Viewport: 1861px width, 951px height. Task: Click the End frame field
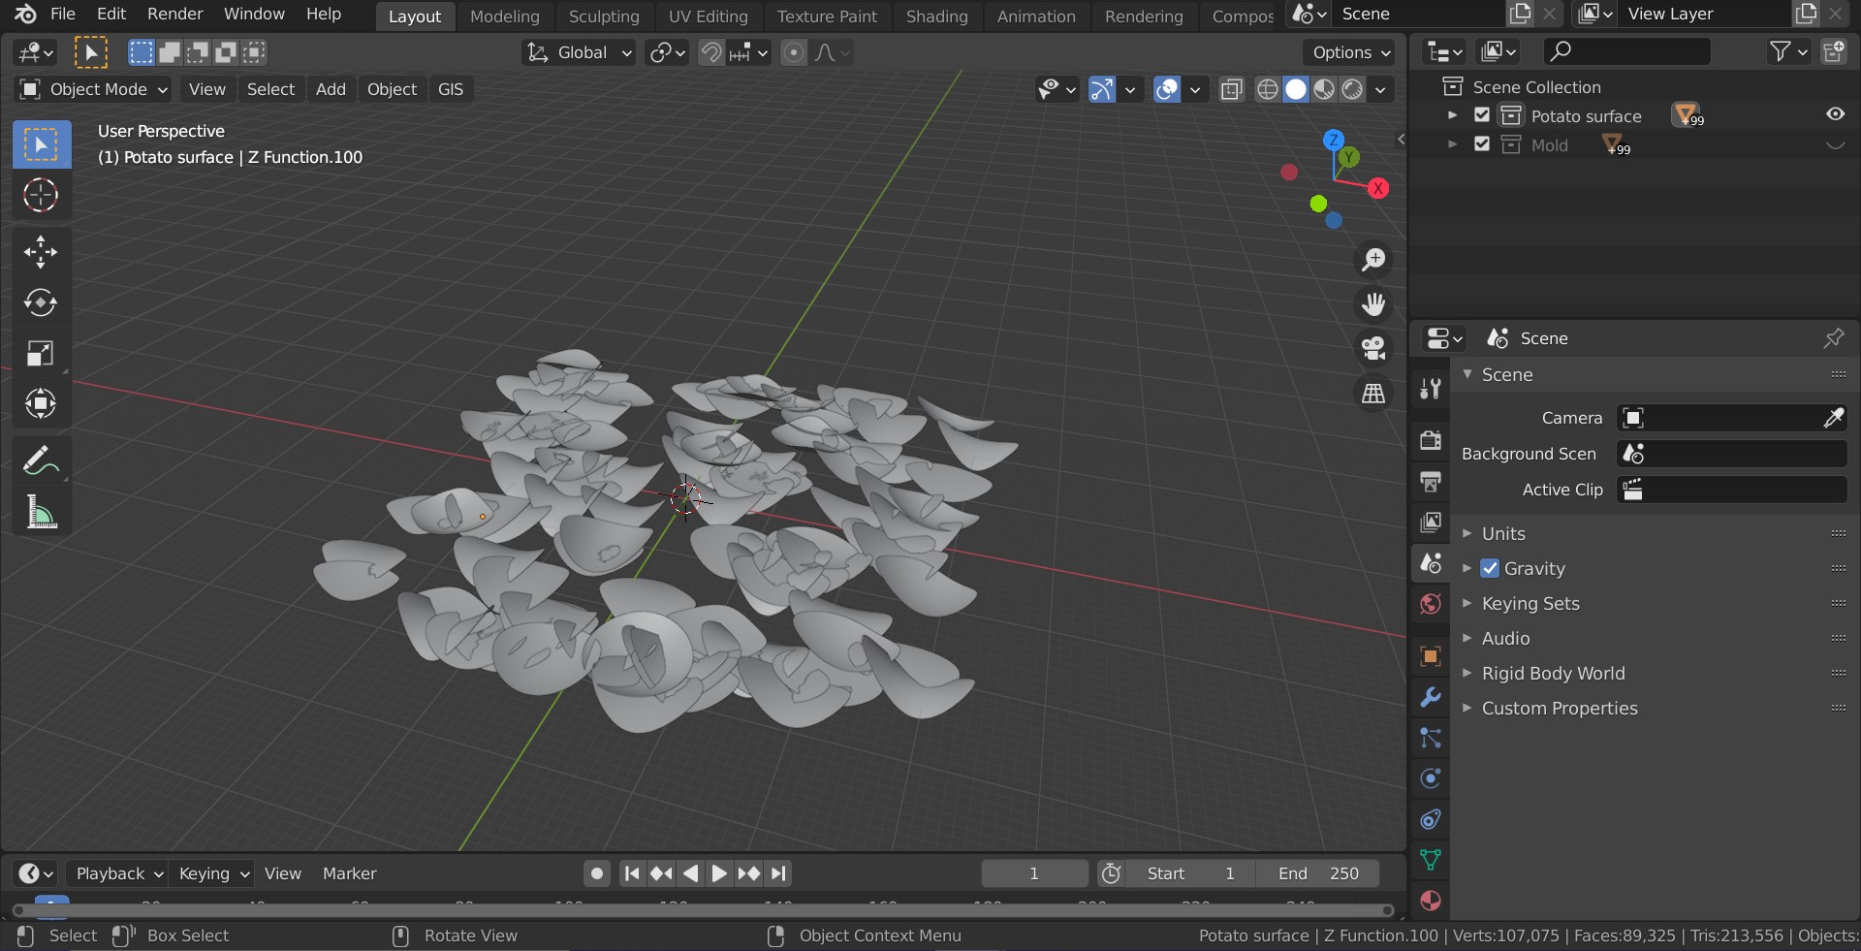[1318, 873]
